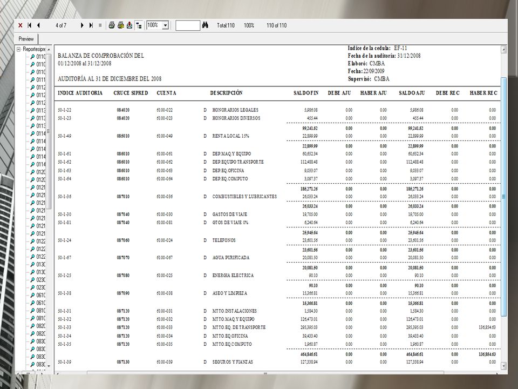Viewport: 518px width, 389px height.
Task: Click the DEBE REC column header
Action: click(x=448, y=93)
